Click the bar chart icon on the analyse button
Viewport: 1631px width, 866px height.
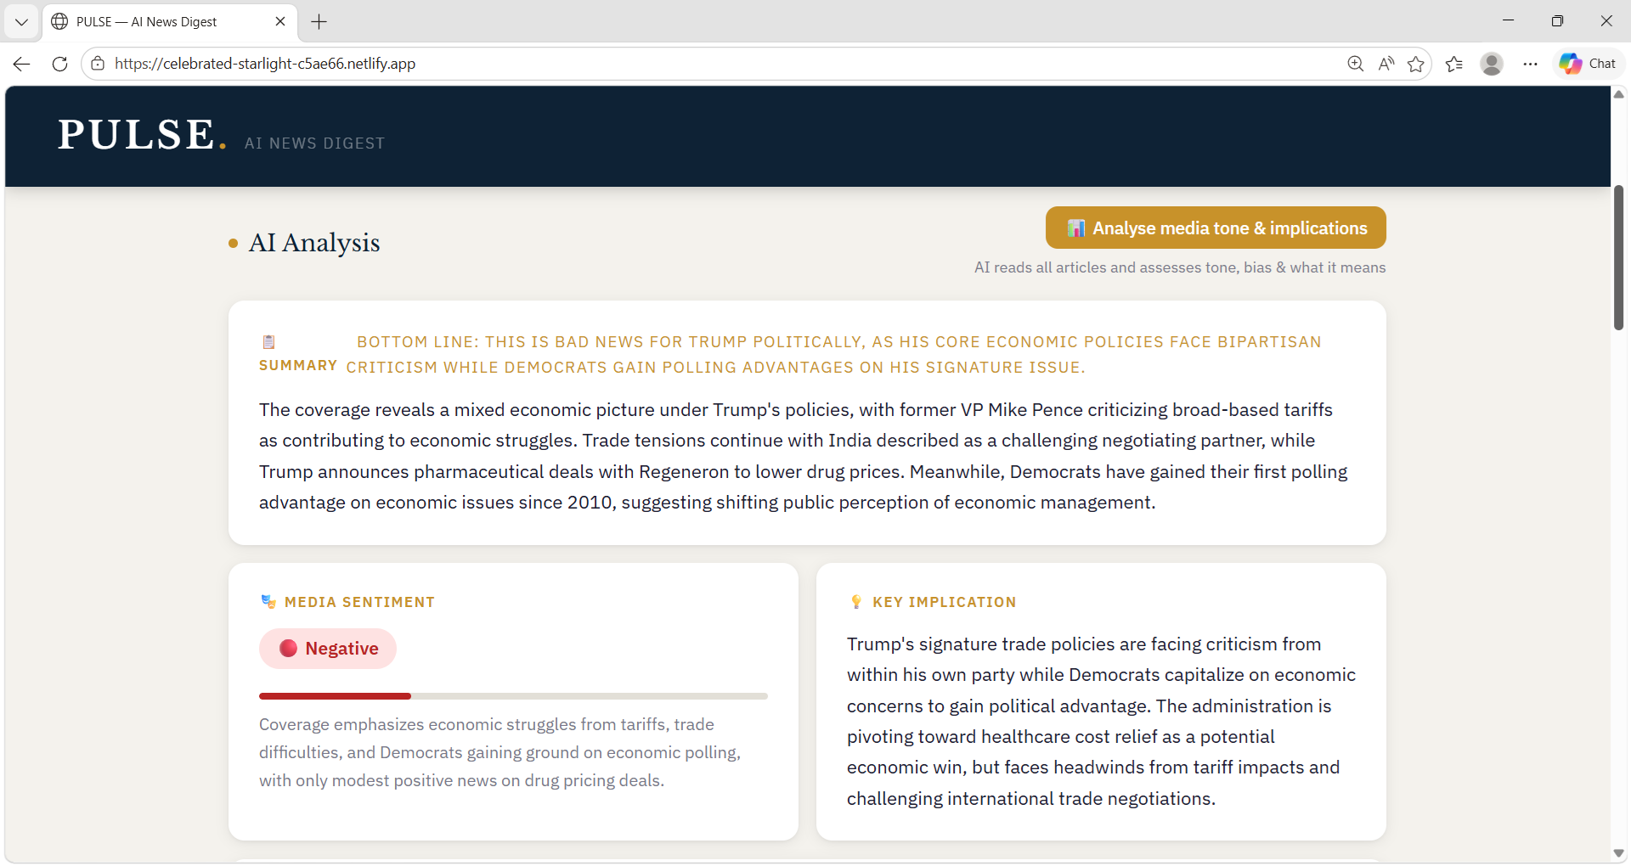tap(1075, 228)
